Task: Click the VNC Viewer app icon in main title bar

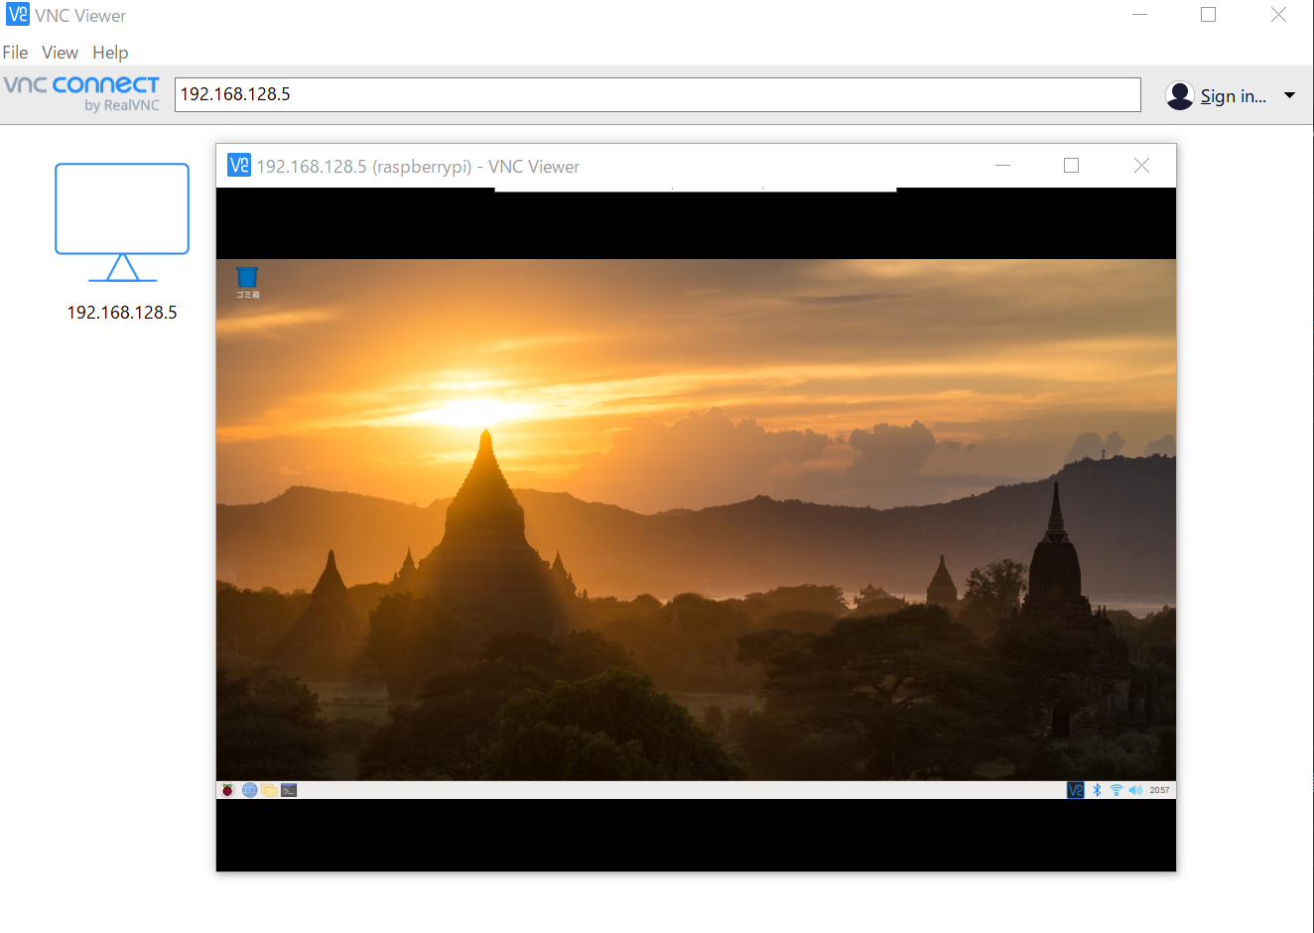Action: click(x=17, y=14)
